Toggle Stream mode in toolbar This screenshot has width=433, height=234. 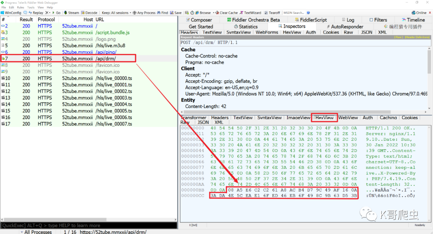tap(71, 13)
